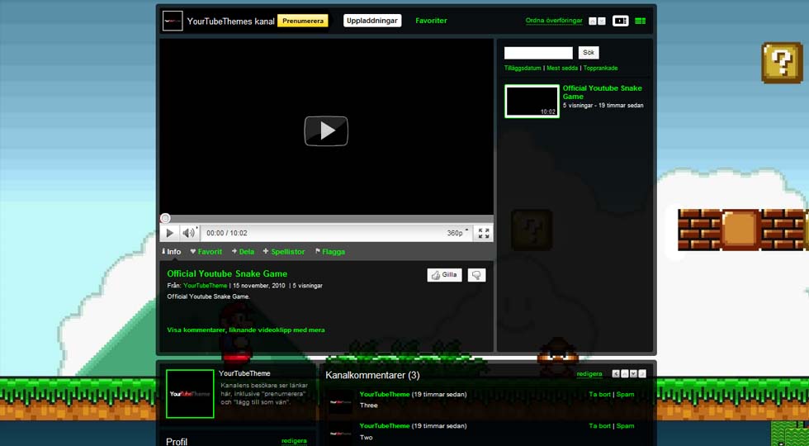Click the avatar beside the "Three" comment
The height and width of the screenshot is (446, 809).
pos(340,402)
